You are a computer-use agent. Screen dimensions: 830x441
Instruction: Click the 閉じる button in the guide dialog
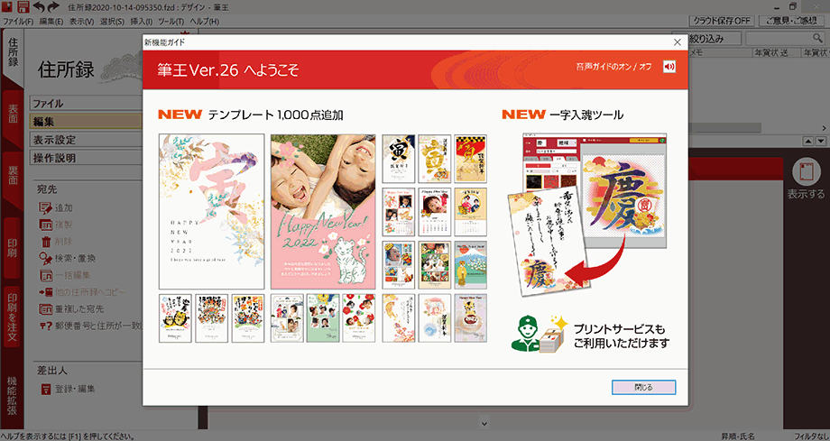click(643, 388)
